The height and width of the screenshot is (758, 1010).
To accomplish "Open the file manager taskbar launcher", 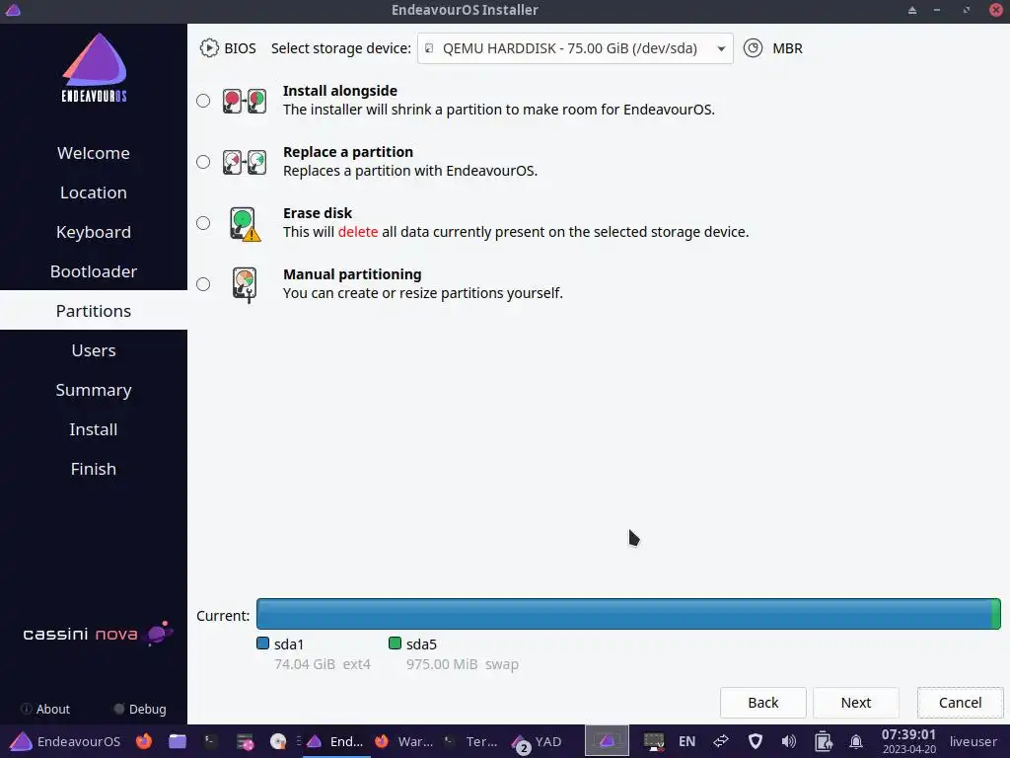I will (178, 742).
